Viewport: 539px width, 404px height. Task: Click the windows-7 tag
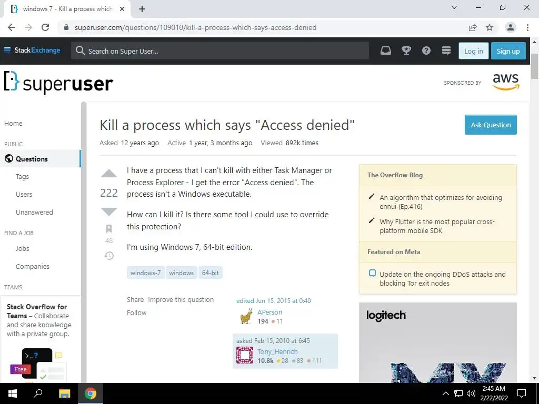(x=145, y=273)
